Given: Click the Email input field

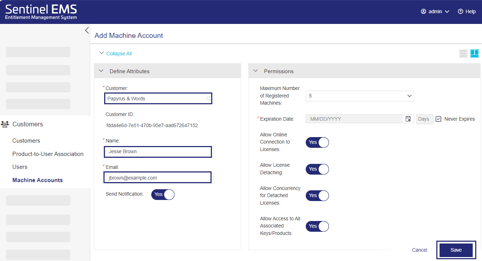Looking at the screenshot, I should point(158,177).
